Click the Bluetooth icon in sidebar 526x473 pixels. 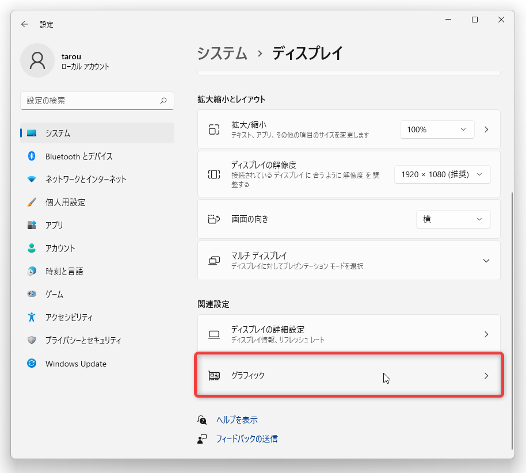[x=32, y=156]
